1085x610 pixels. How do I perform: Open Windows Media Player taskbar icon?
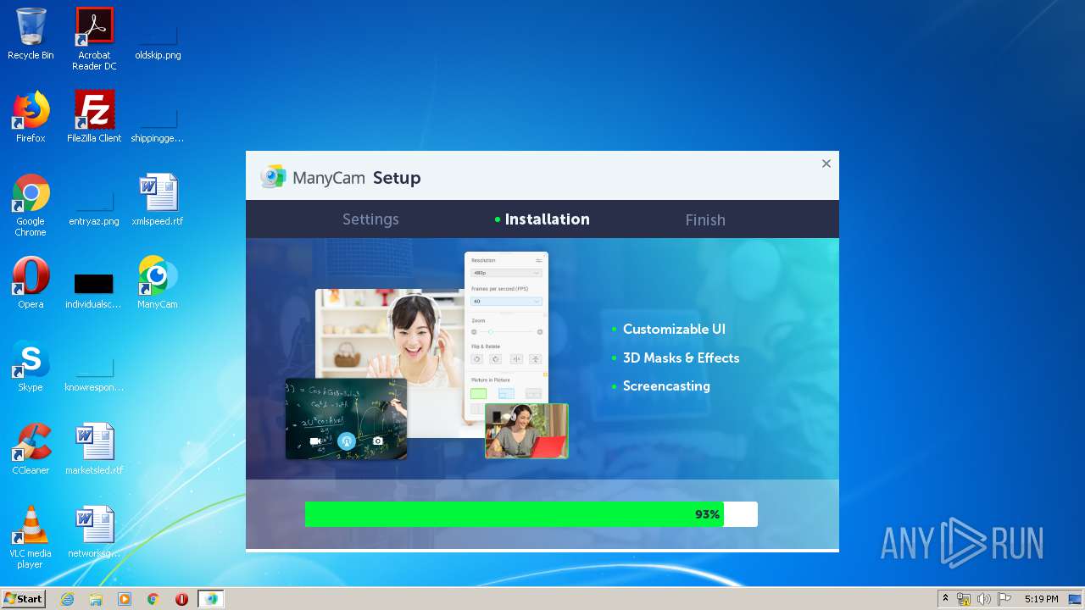[125, 599]
